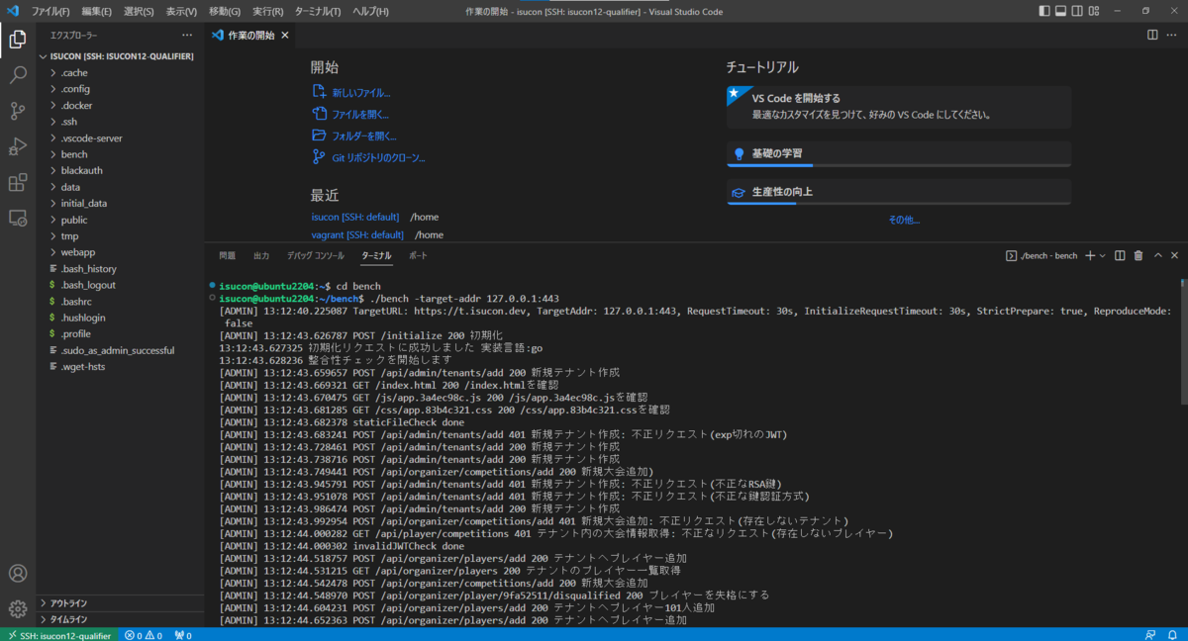Open Run and Debug view icon
The width and height of the screenshot is (1188, 641).
[18, 146]
